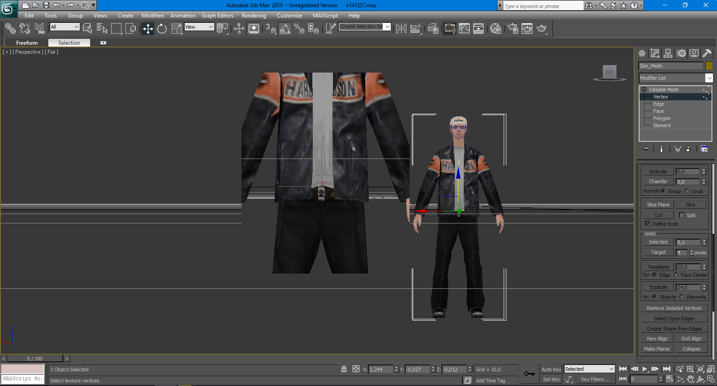Enable the Split checkbox
The image size is (717, 386).
point(682,215)
